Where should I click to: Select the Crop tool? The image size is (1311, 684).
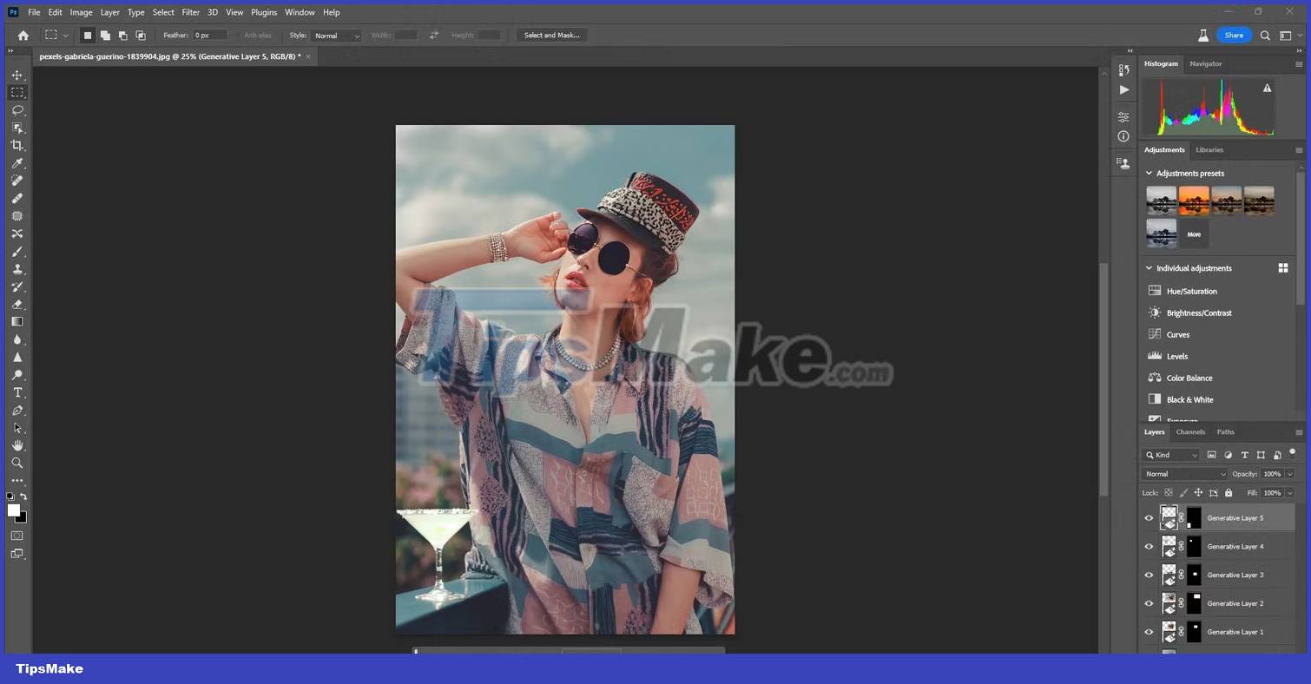(17, 145)
